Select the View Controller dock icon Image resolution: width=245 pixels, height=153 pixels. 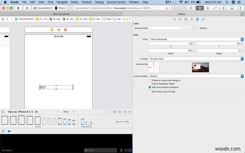point(52,30)
